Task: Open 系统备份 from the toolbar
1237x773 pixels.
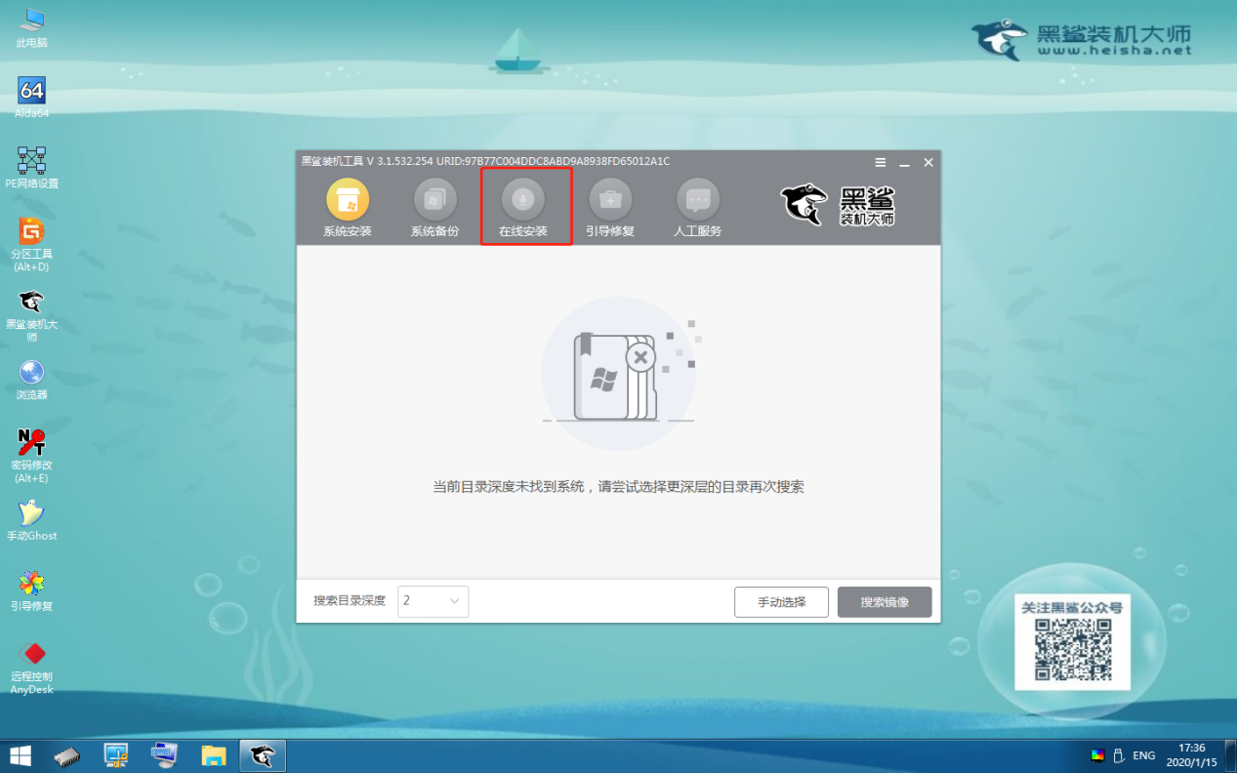Action: pos(435,205)
